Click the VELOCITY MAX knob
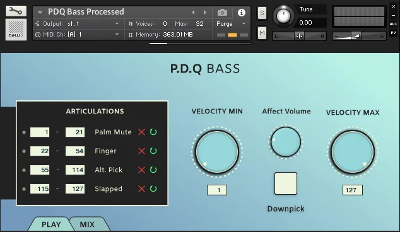Screen dimensions: 400x232 coord(353,152)
